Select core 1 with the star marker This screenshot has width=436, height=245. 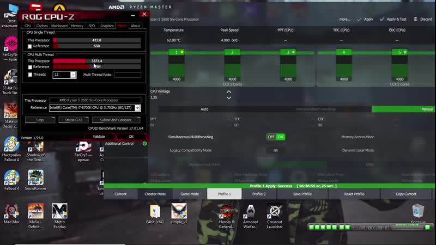[176, 52]
